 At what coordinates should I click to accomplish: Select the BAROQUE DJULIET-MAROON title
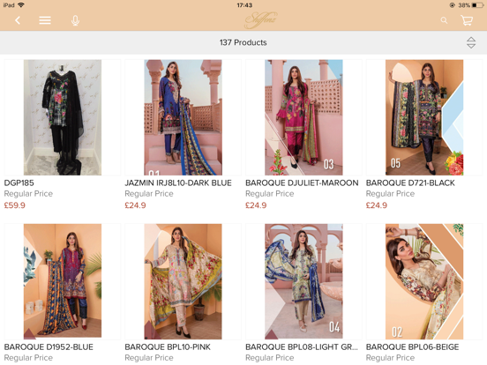302,183
